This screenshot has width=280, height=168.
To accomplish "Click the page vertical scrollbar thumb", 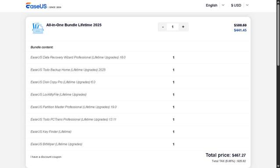I will [x=278, y=35].
